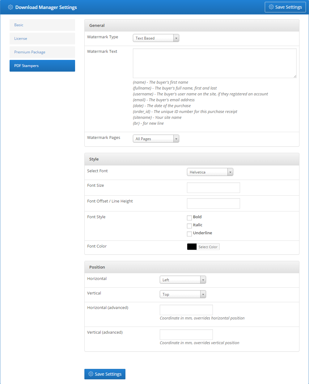This screenshot has width=309, height=384.
Task: Enable the Italic font style checkbox
Action: point(189,226)
